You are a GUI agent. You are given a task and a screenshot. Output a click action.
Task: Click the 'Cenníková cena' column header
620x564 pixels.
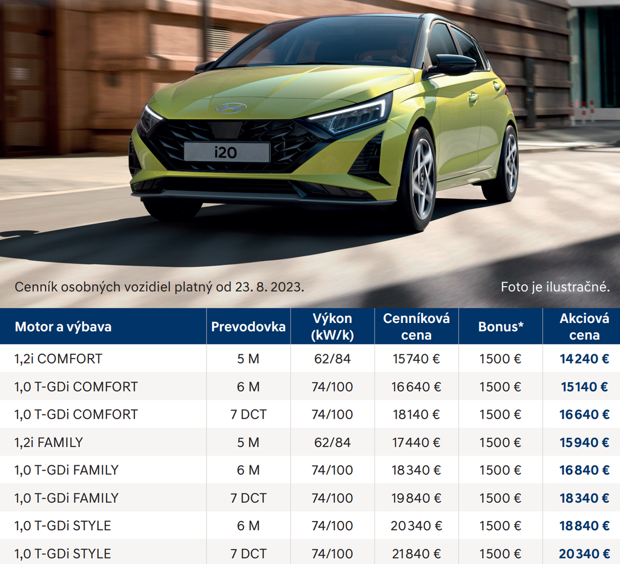point(416,327)
